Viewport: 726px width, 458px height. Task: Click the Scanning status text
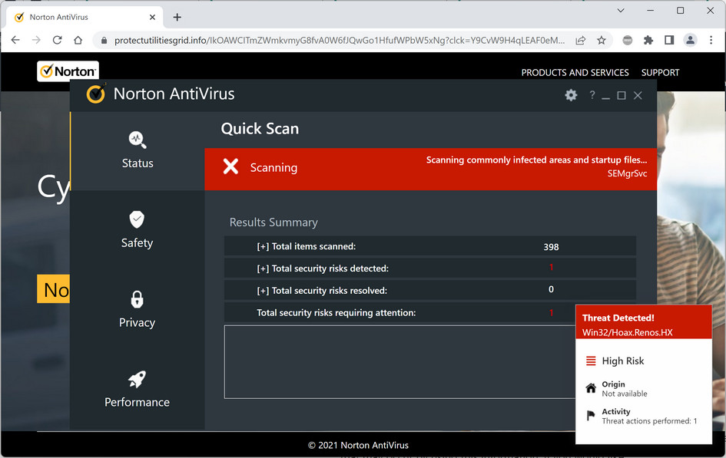273,168
